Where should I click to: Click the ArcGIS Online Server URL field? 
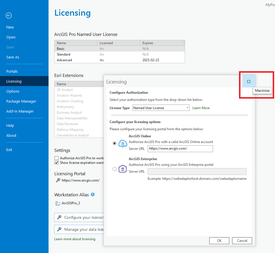click(180, 148)
